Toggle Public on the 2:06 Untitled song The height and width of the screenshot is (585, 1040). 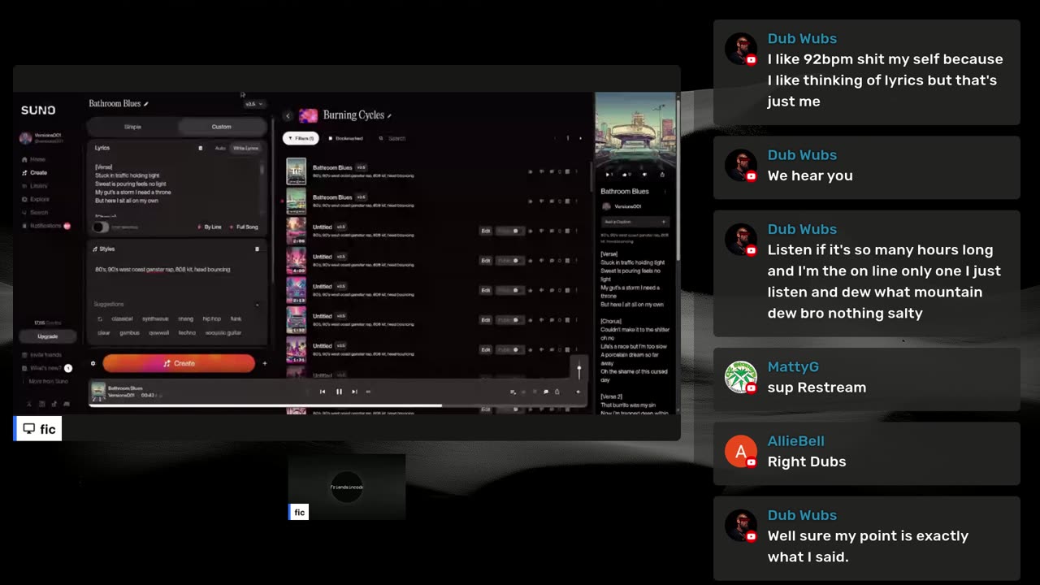point(509,231)
